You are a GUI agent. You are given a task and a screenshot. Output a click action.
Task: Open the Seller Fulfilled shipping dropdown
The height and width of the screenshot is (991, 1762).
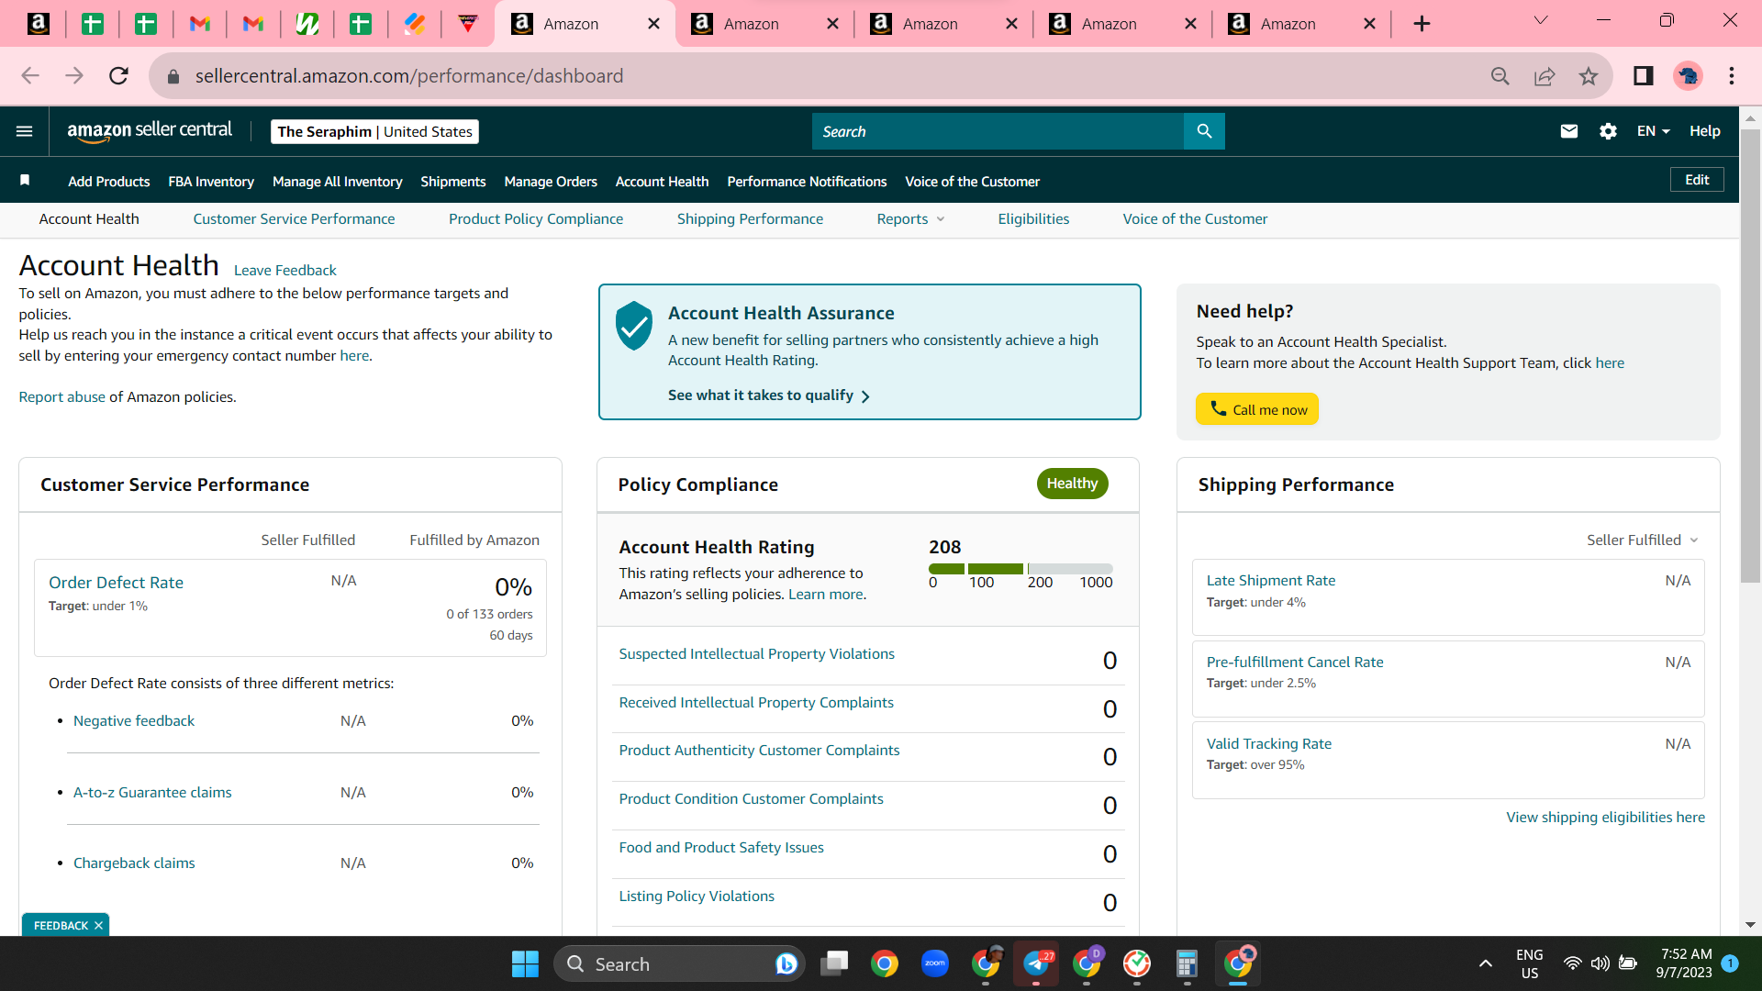pyautogui.click(x=1643, y=540)
